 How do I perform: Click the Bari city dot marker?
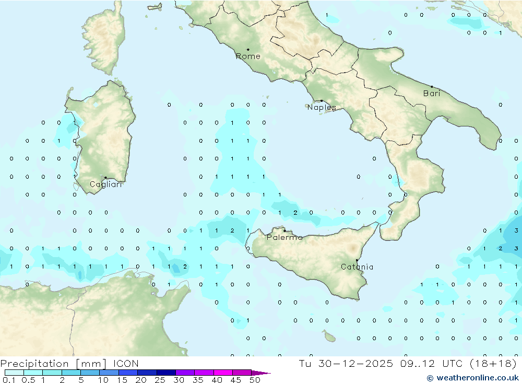pos(432,87)
